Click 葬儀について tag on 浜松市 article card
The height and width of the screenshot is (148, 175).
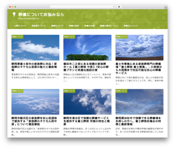click(121, 91)
